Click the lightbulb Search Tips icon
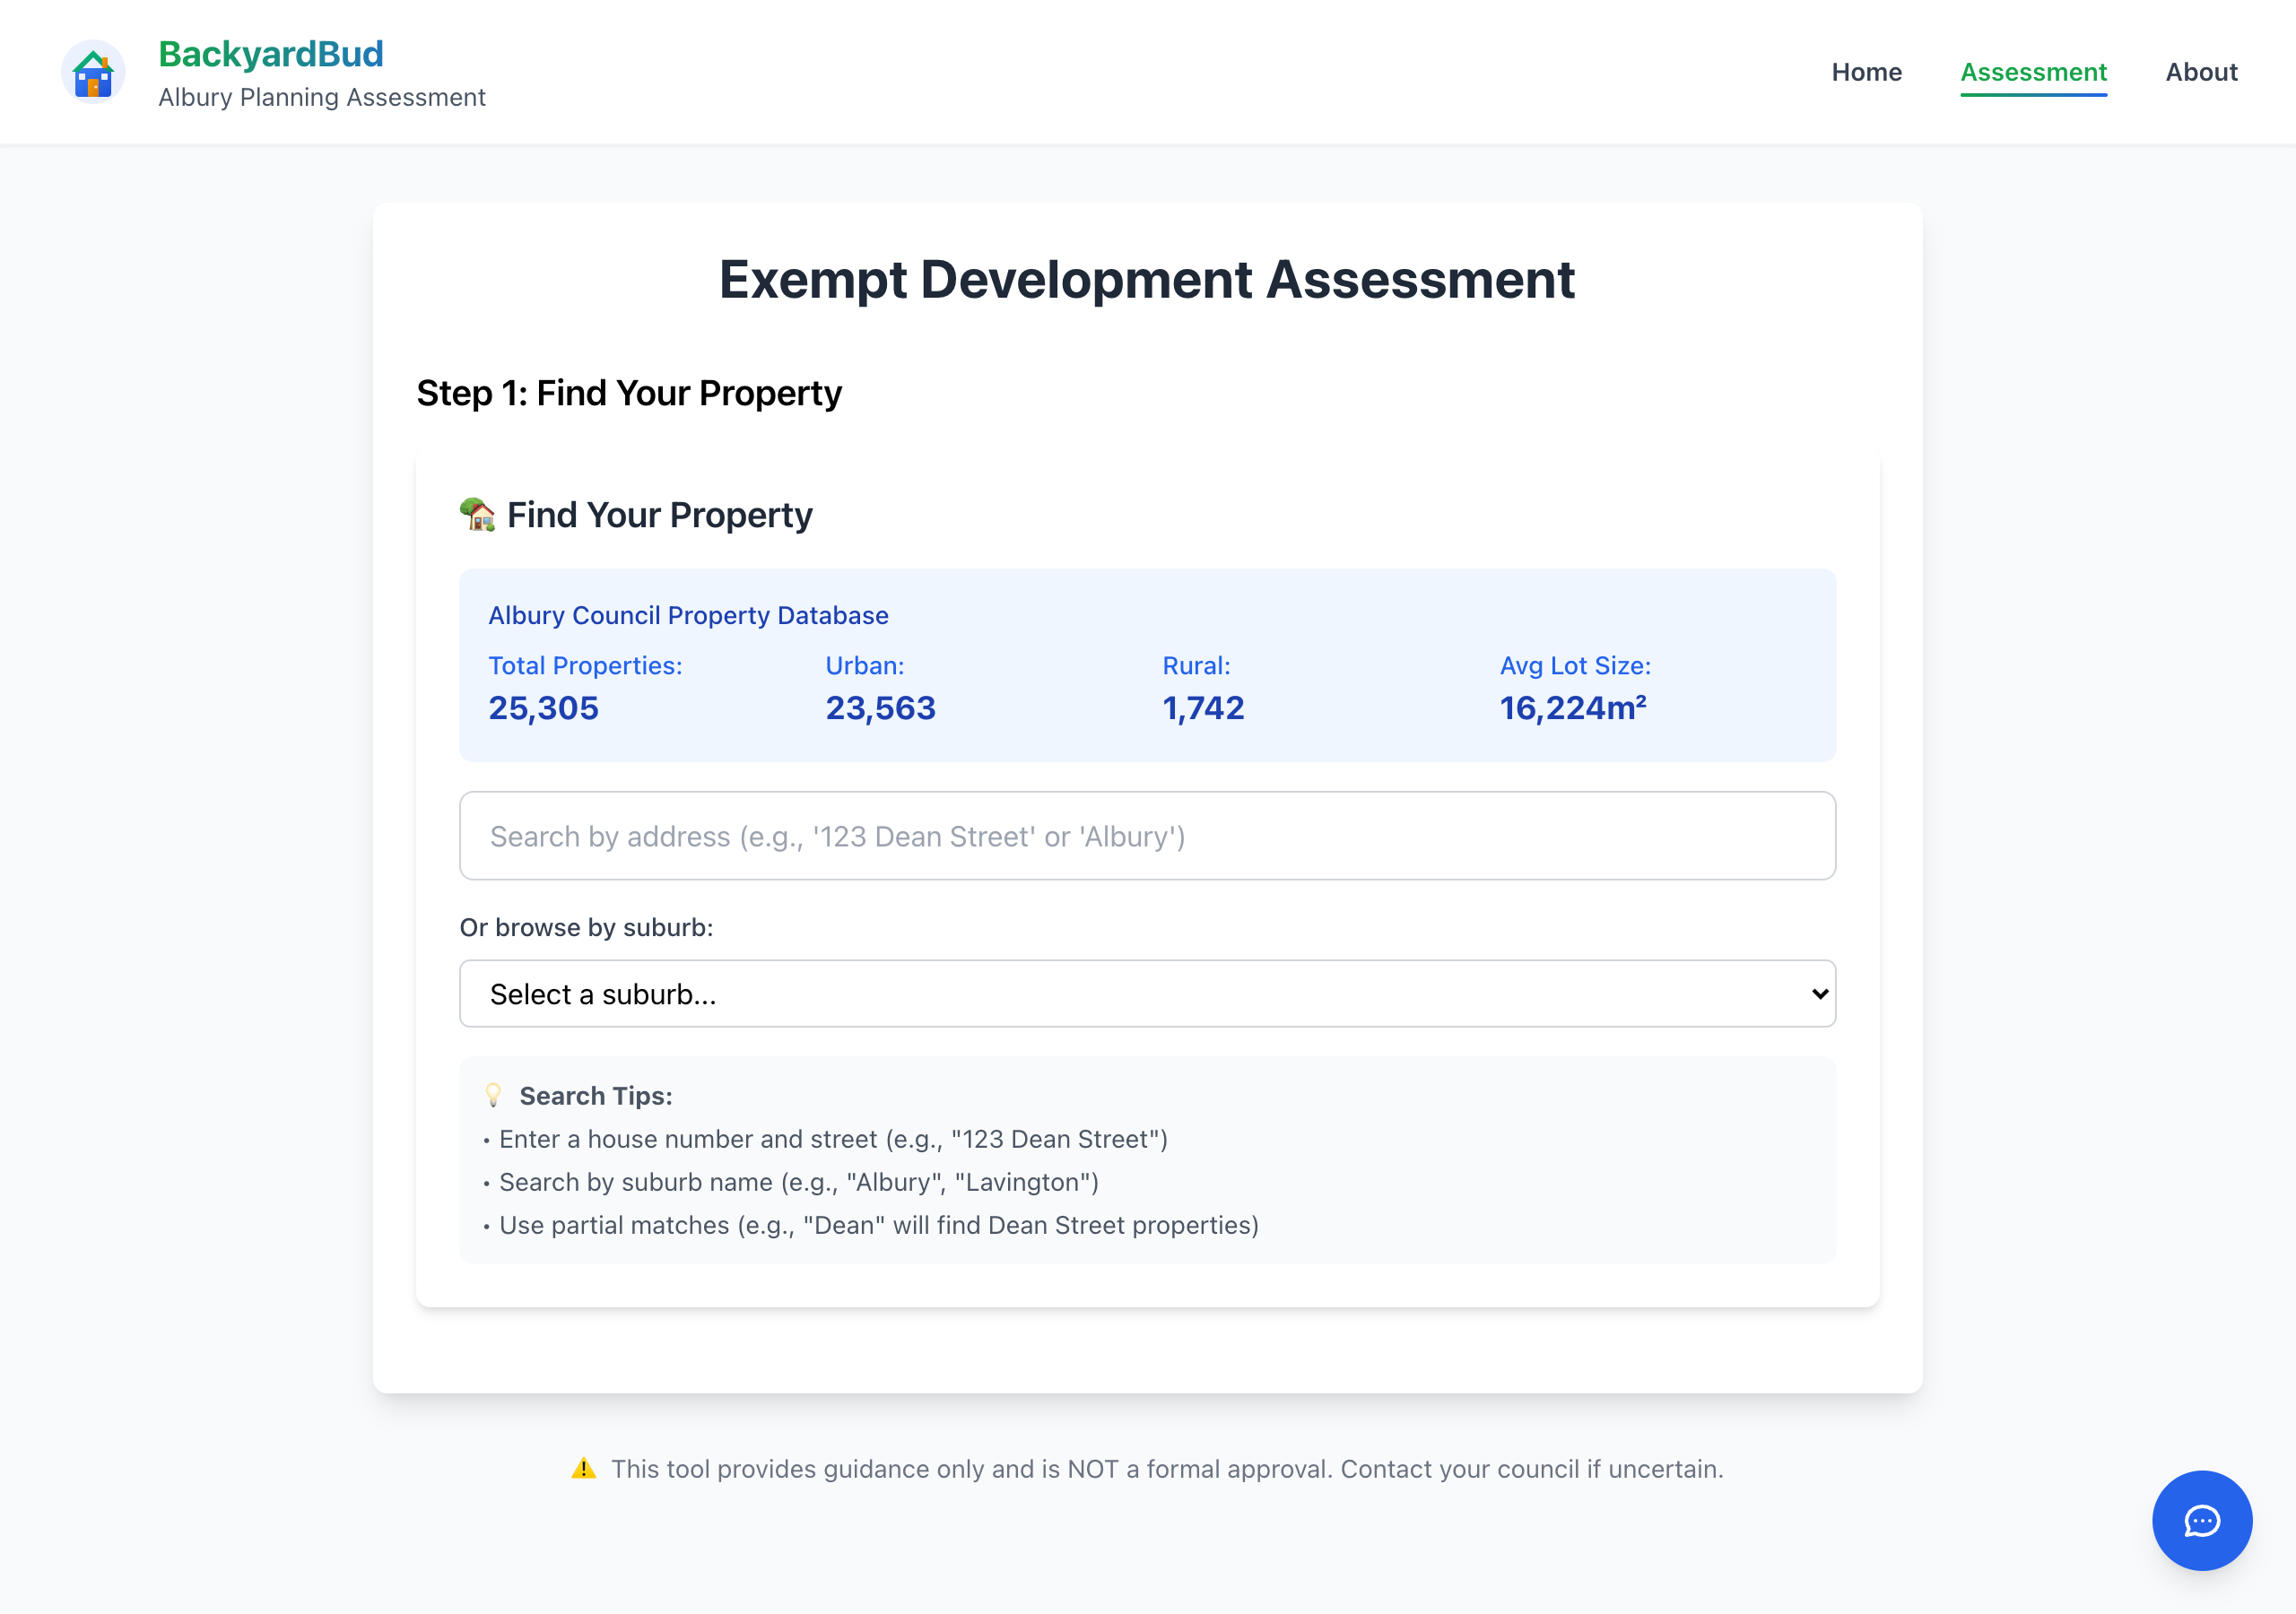 pyautogui.click(x=493, y=1095)
